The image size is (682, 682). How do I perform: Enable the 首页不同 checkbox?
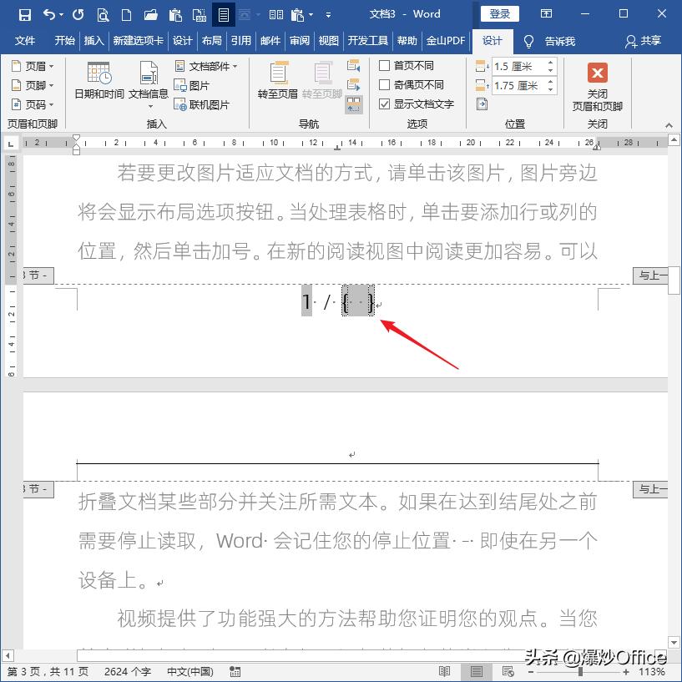point(382,65)
